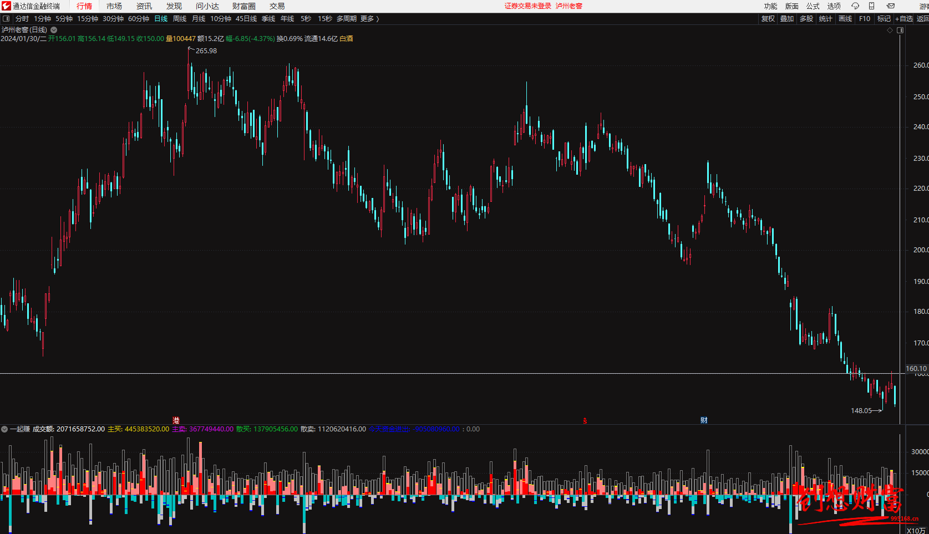Click the 统计 statistics button
This screenshot has width=929, height=534.
(826, 19)
